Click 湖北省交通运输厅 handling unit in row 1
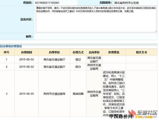 click(54, 59)
